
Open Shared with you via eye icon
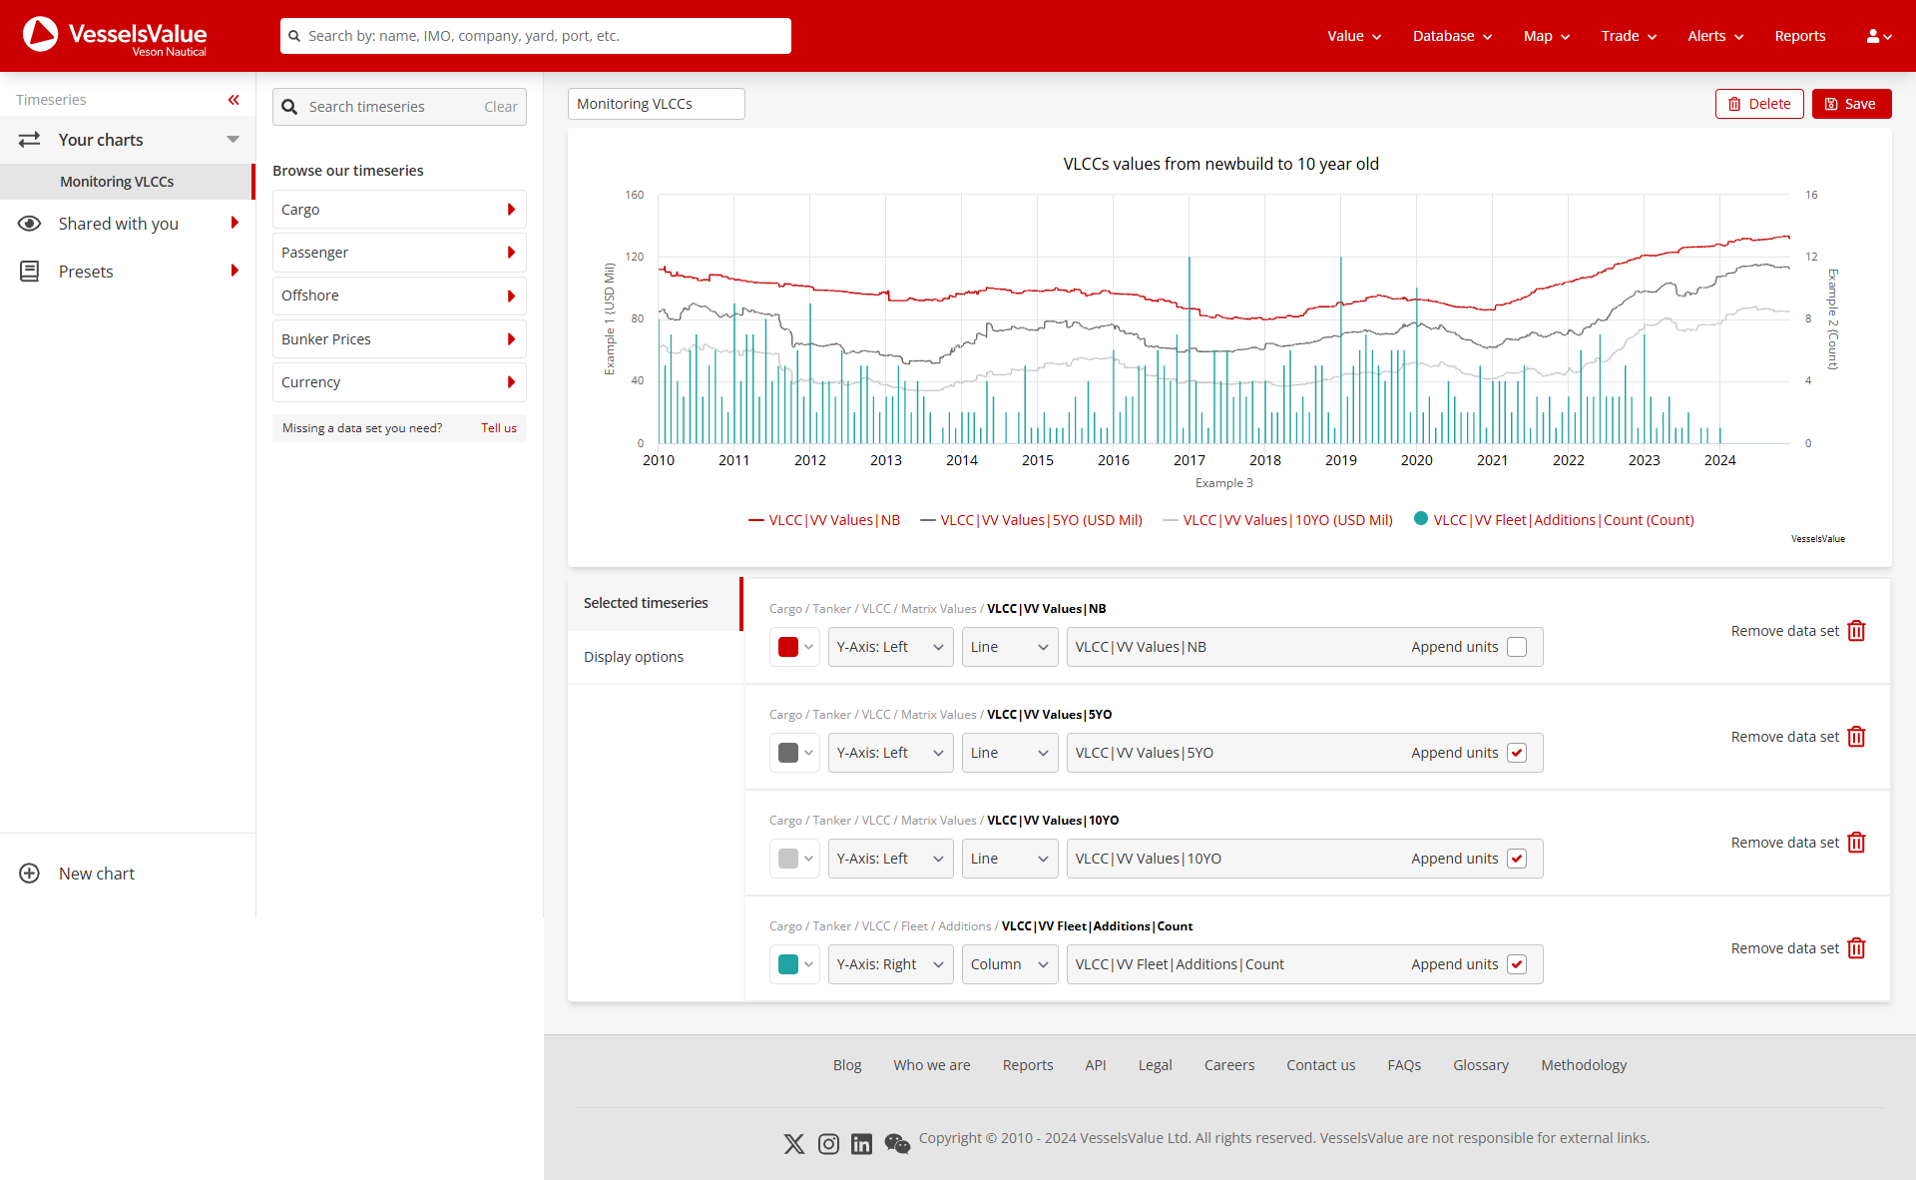coord(30,224)
